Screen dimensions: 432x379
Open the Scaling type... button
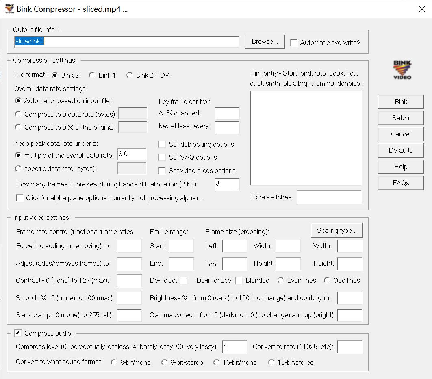coord(336,231)
